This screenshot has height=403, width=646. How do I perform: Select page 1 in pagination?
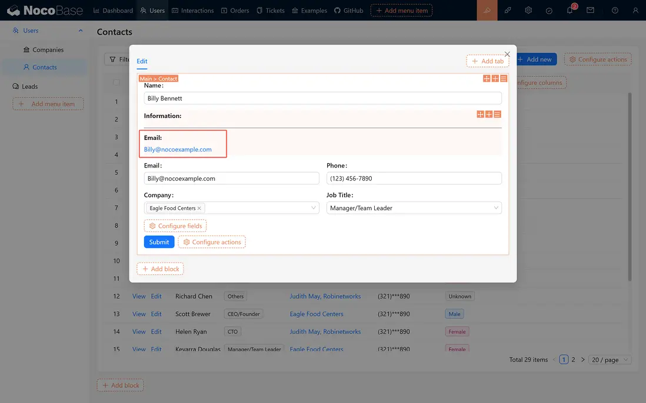coord(564,360)
